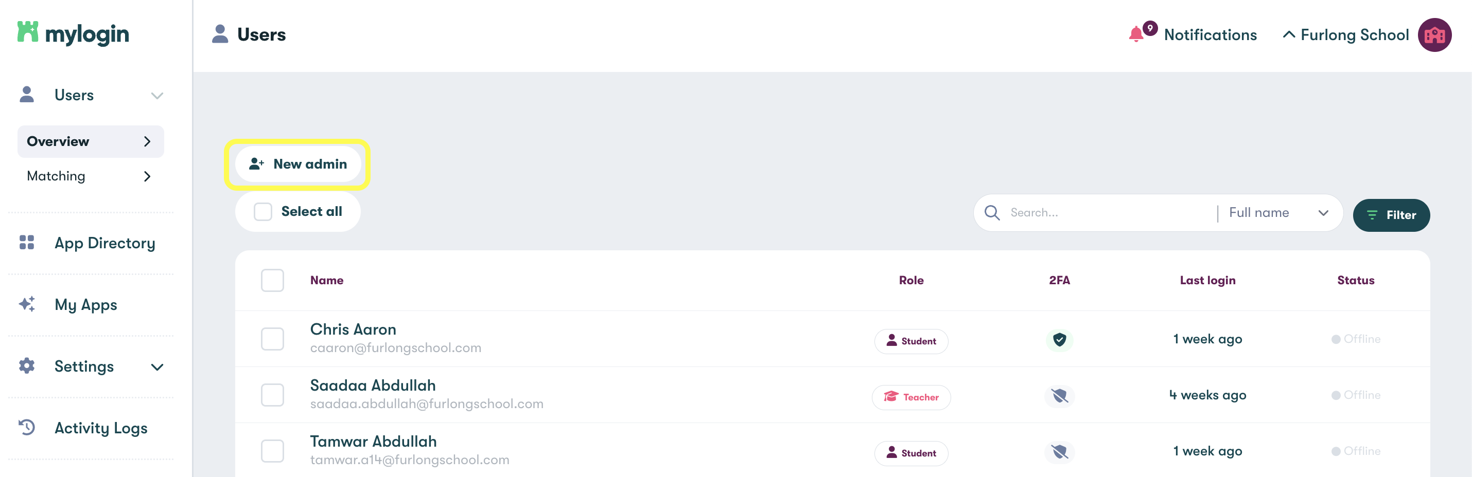Select the App Directory grid icon
This screenshot has height=477, width=1472.
27,243
